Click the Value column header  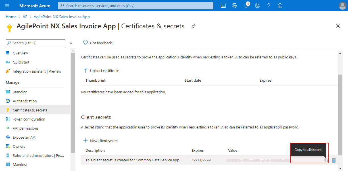(233, 150)
